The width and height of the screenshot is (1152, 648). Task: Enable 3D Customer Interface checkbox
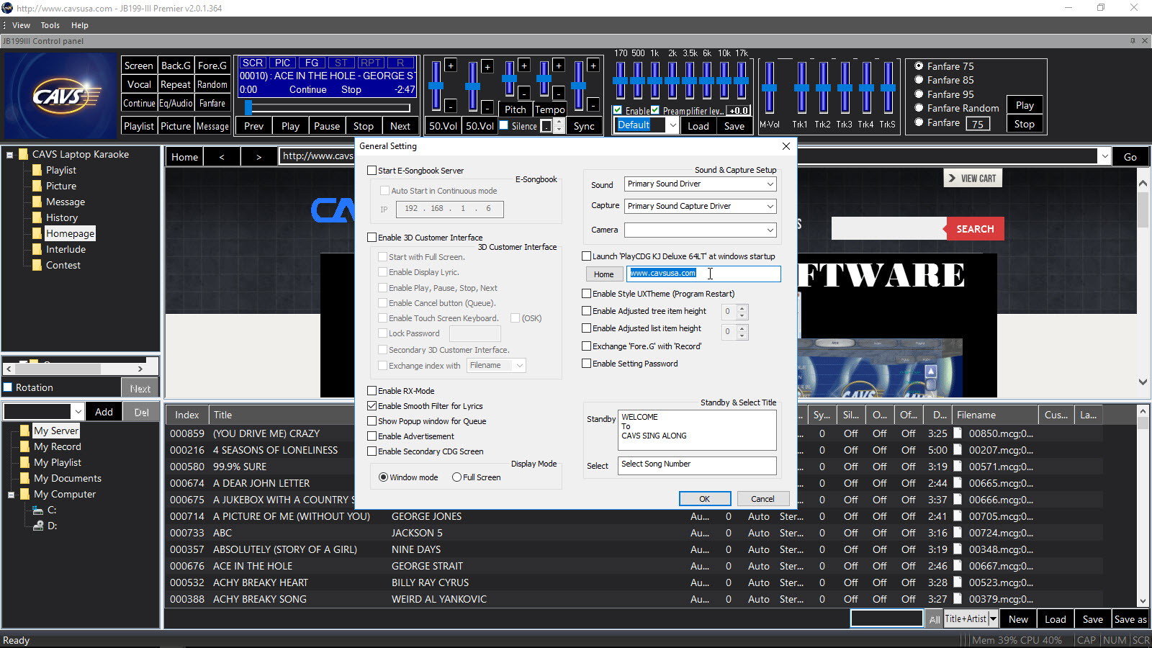pyautogui.click(x=372, y=238)
